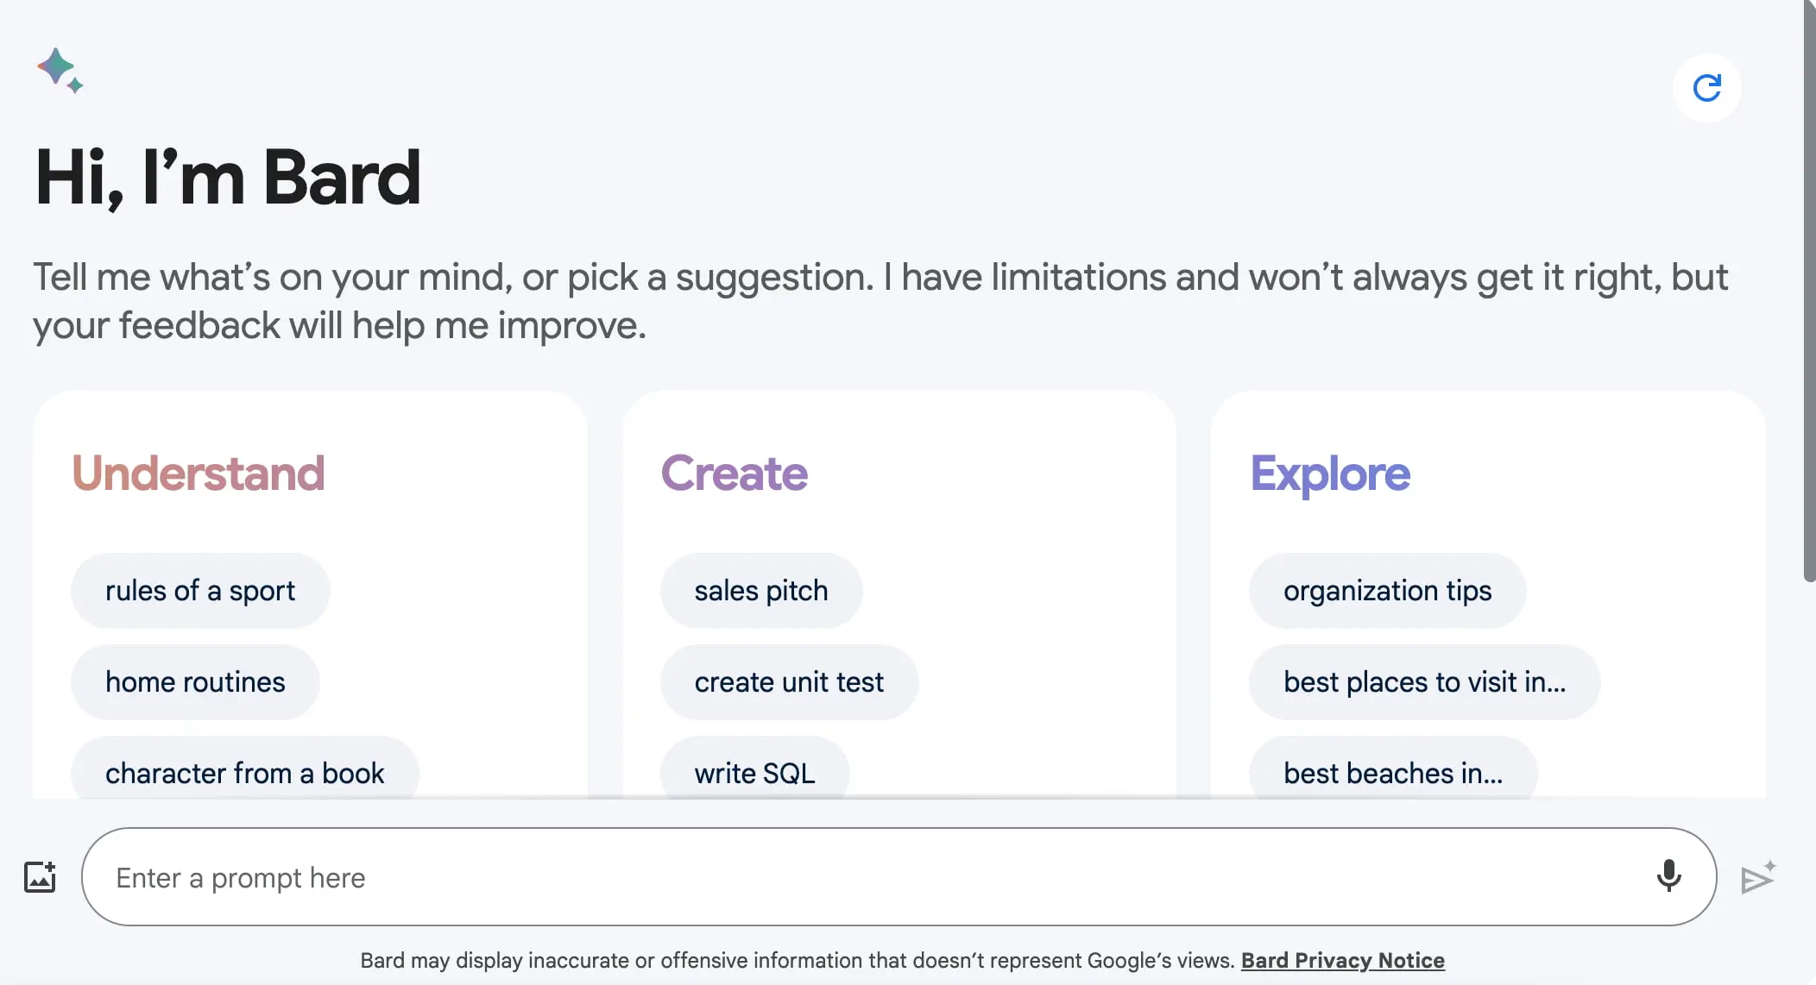Focus the "Enter a prompt here" field

click(863, 877)
